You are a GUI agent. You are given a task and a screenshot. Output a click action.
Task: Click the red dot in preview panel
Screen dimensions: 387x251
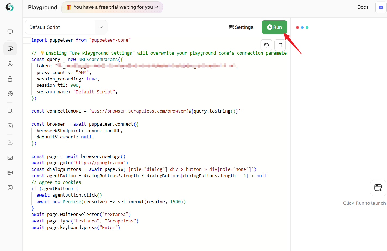point(297,27)
